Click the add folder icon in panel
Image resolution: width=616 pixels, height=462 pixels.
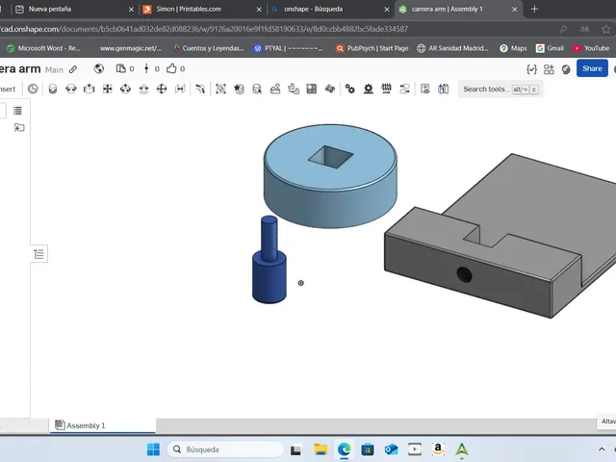point(19,127)
